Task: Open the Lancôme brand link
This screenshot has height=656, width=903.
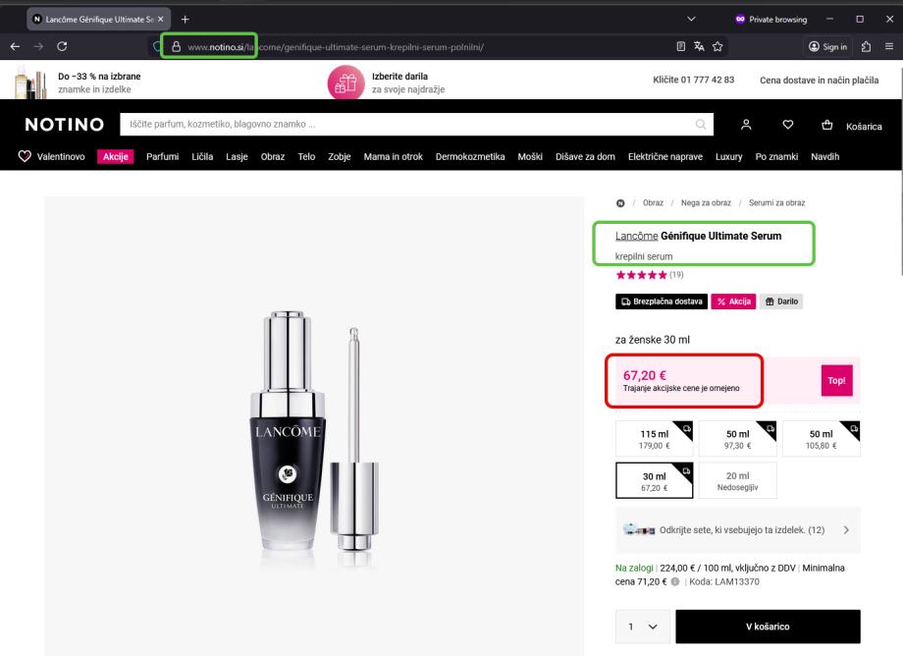Action: coord(636,236)
